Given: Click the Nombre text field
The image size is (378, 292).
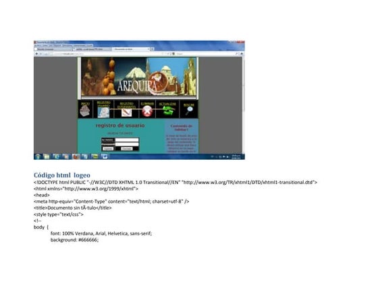Looking at the screenshot, I should [127, 140].
